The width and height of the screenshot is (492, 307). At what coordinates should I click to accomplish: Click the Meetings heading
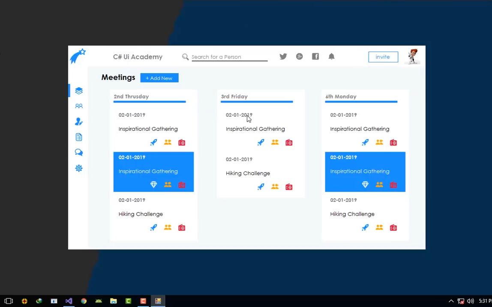[x=118, y=77]
